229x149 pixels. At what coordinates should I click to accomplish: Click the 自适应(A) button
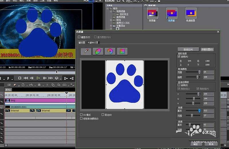[x=188, y=49]
